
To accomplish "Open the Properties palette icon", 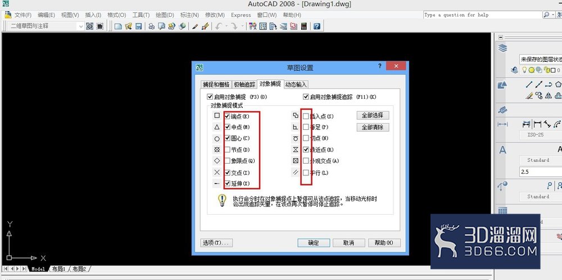I will tap(253, 26).
